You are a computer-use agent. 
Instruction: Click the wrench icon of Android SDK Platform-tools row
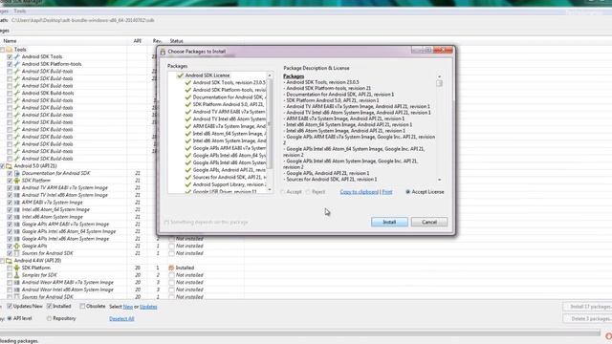tap(17, 64)
